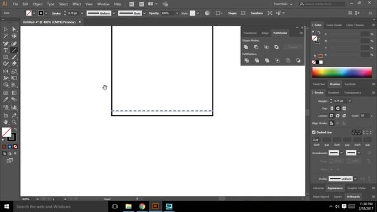The width and height of the screenshot is (377, 212).
Task: Set toolbox paint mode to None
Action: [x=15, y=147]
